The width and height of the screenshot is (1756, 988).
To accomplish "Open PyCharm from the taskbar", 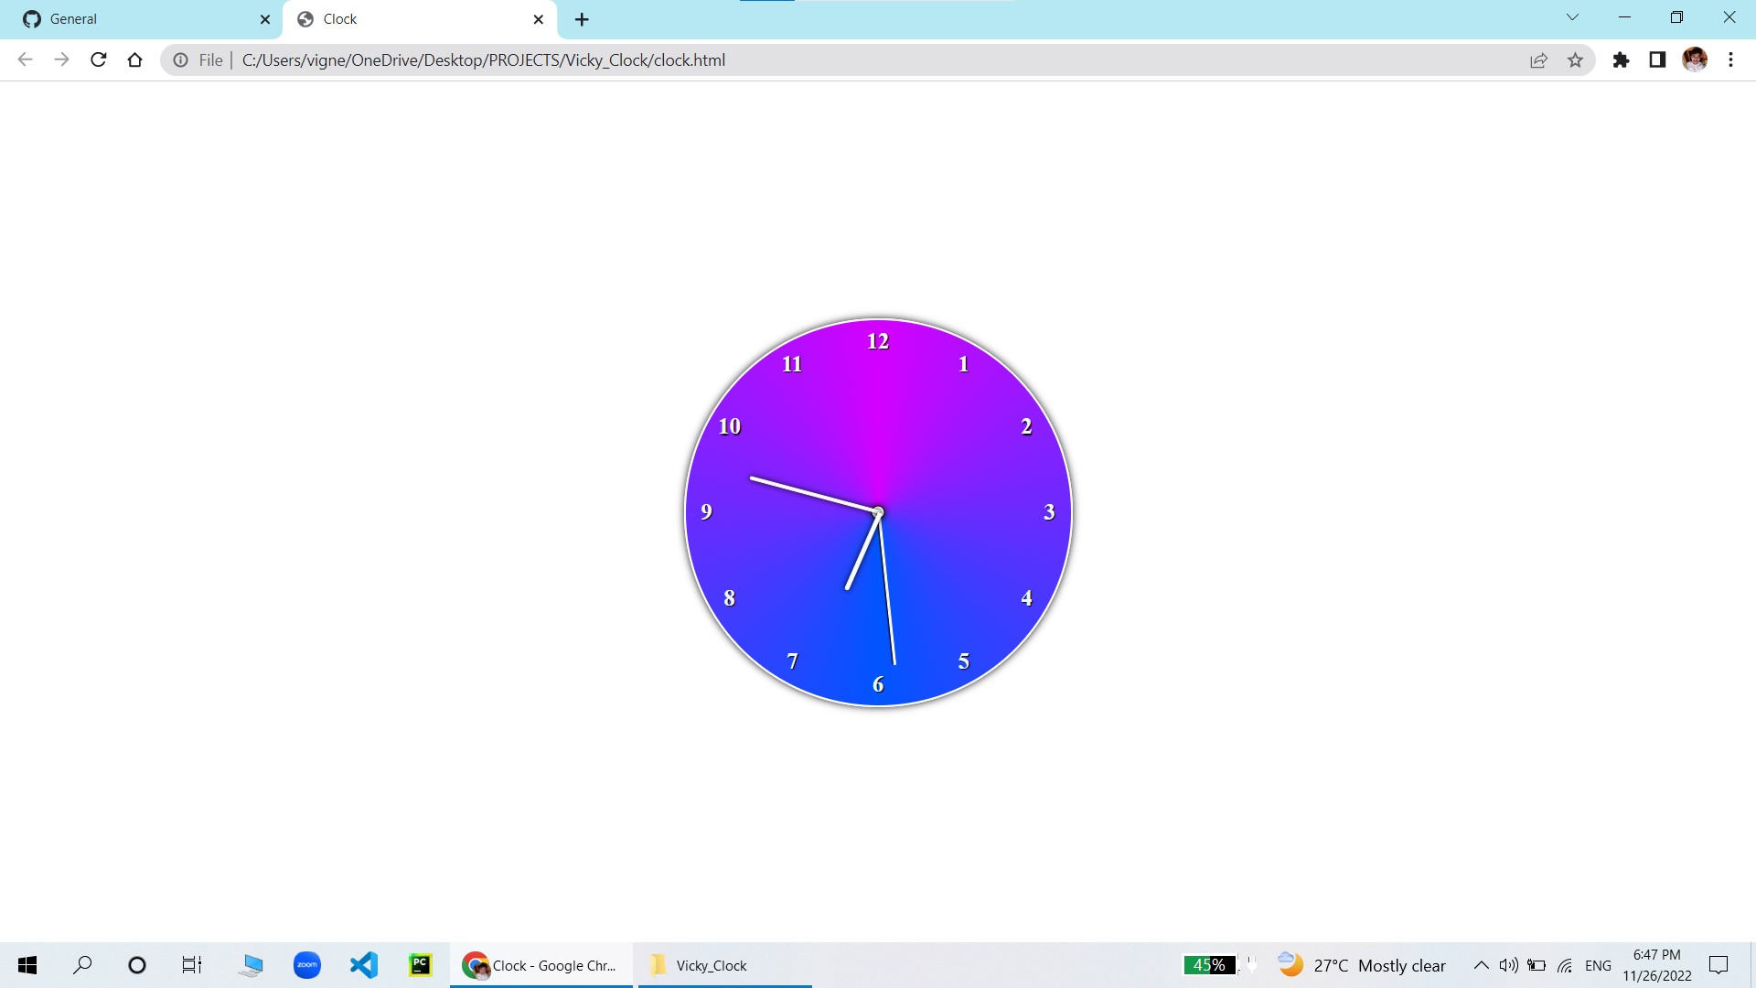I will [420, 964].
